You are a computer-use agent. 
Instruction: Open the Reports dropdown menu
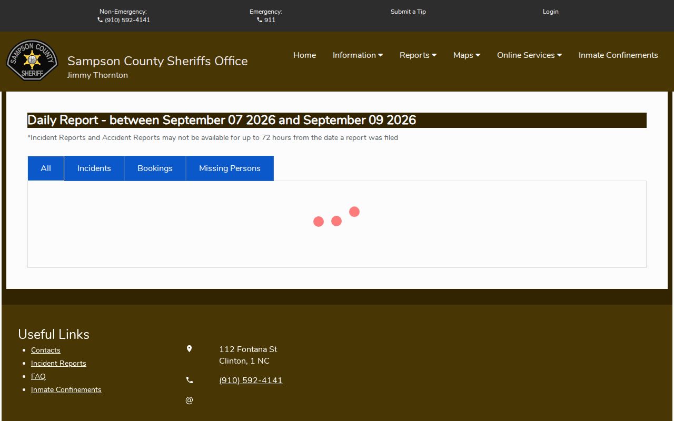pyautogui.click(x=418, y=55)
